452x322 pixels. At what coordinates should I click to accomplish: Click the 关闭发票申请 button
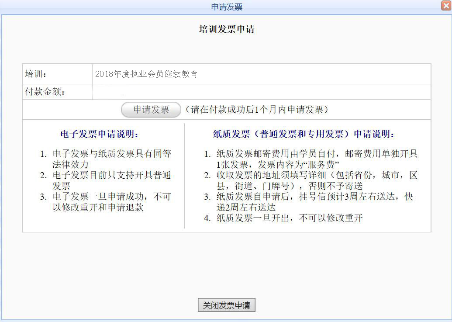226,305
